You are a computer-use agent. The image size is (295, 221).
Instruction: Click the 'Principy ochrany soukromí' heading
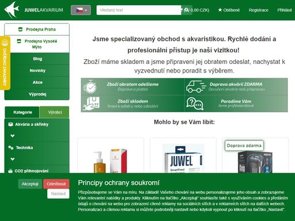[x=119, y=183]
